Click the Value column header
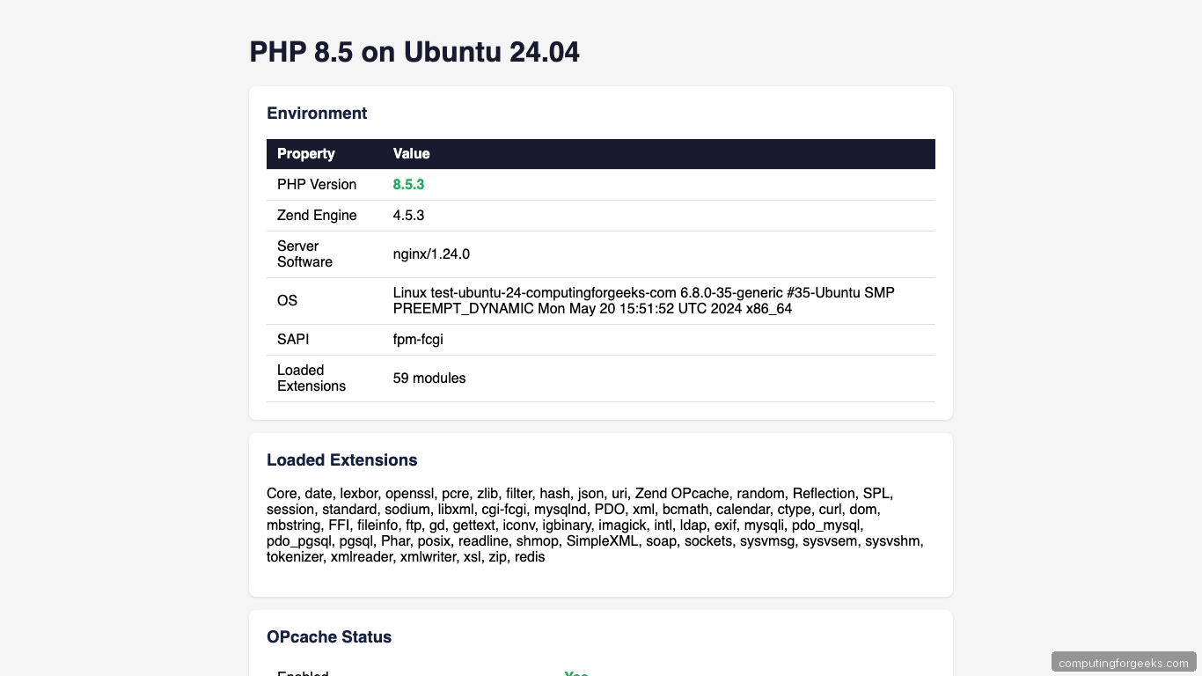Image resolution: width=1202 pixels, height=676 pixels. point(411,153)
